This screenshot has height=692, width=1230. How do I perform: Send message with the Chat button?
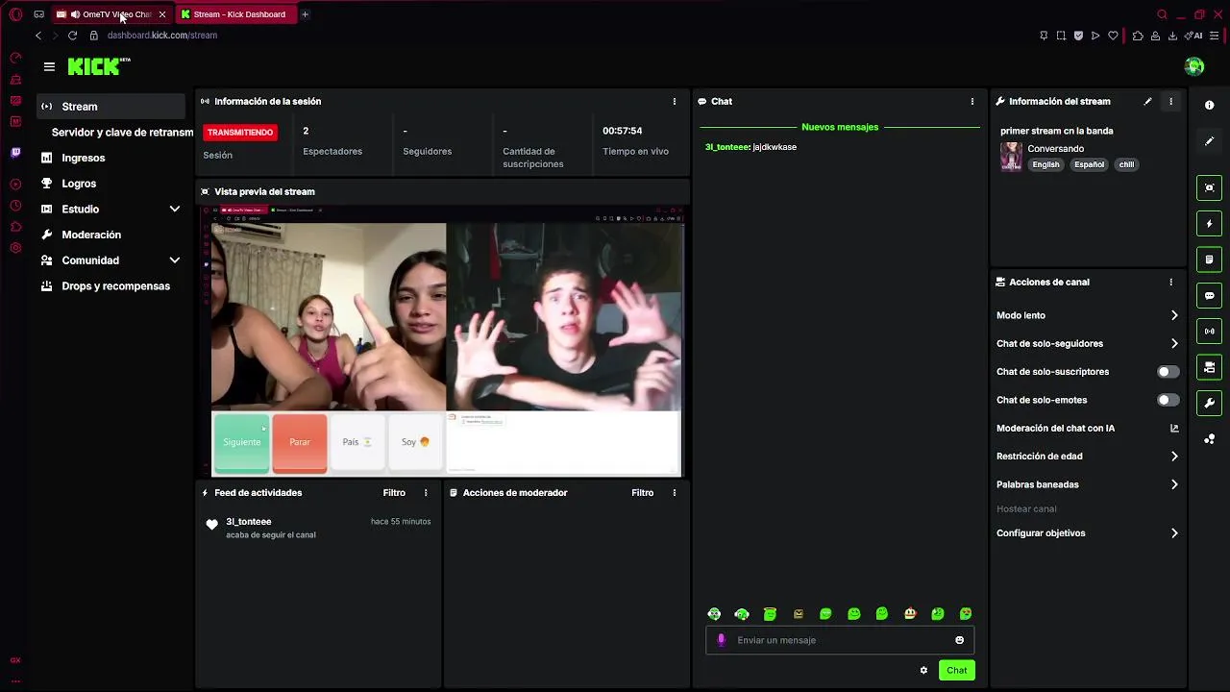pyautogui.click(x=956, y=670)
